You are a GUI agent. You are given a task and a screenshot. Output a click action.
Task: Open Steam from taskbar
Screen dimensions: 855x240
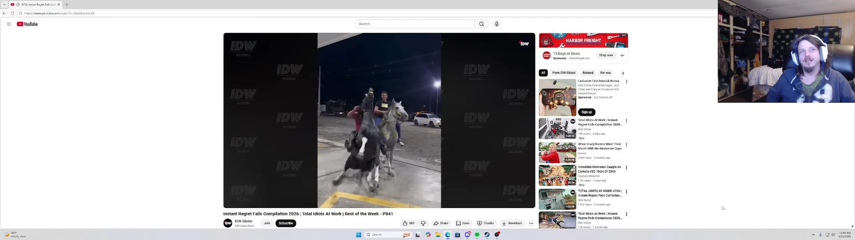[x=487, y=235]
